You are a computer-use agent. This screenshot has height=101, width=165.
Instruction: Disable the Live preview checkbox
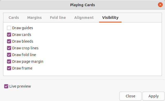pos(6,86)
